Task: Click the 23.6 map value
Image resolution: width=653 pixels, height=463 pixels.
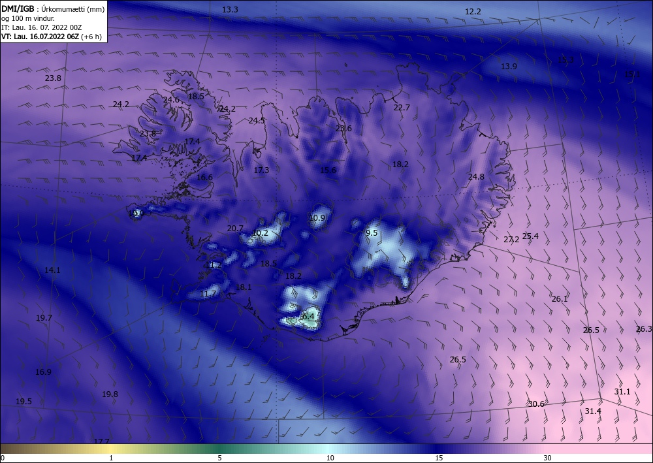Action: click(x=343, y=128)
